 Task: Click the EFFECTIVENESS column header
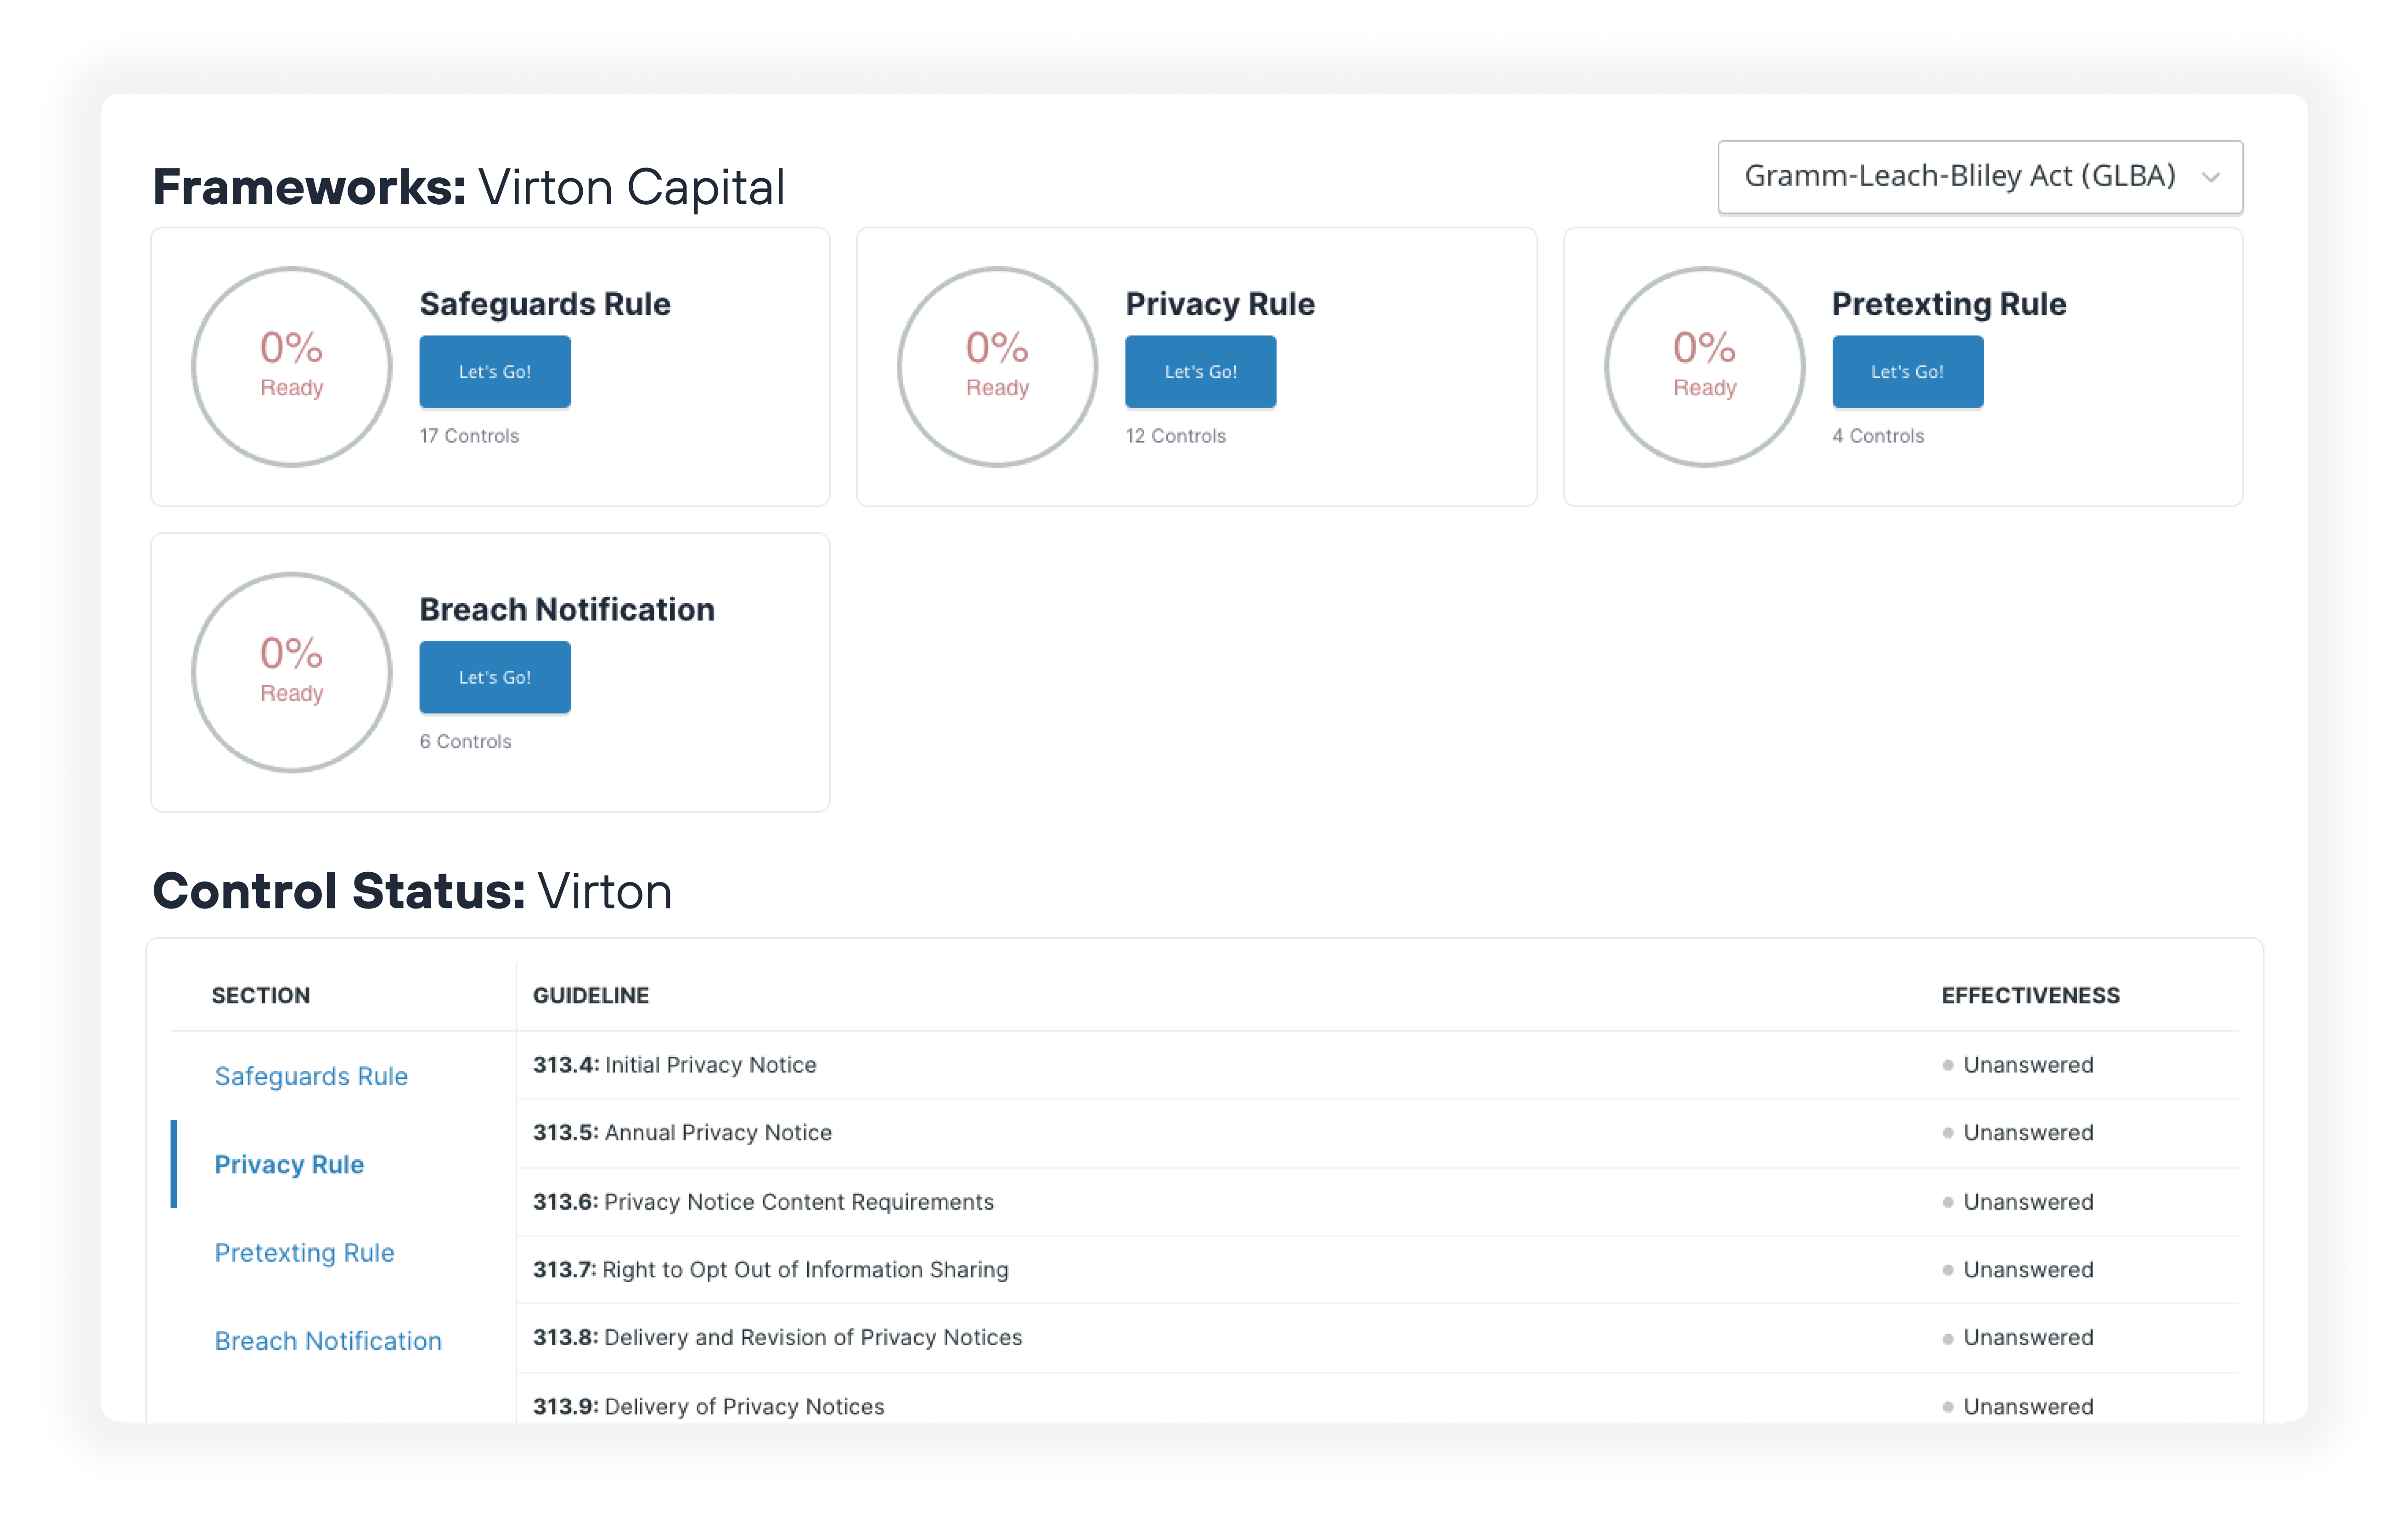pyautogui.click(x=2030, y=996)
